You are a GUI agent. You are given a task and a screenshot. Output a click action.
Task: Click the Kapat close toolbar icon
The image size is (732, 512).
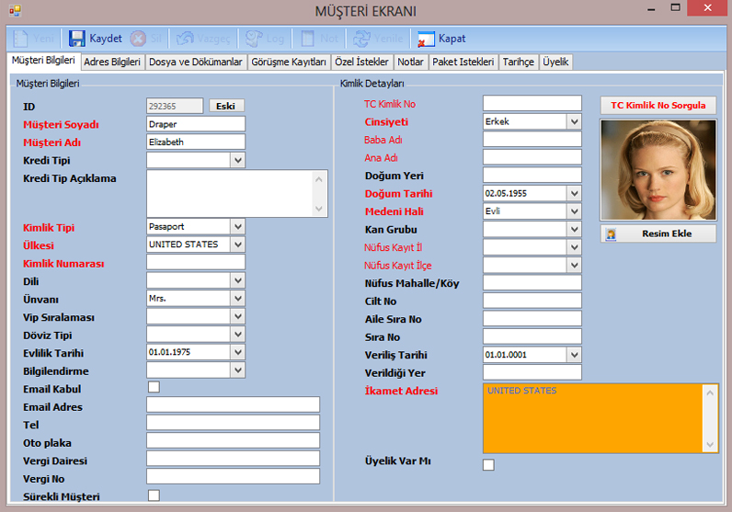click(x=426, y=39)
